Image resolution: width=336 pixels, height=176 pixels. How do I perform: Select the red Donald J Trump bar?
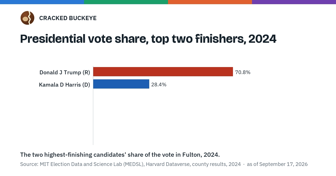163,72
